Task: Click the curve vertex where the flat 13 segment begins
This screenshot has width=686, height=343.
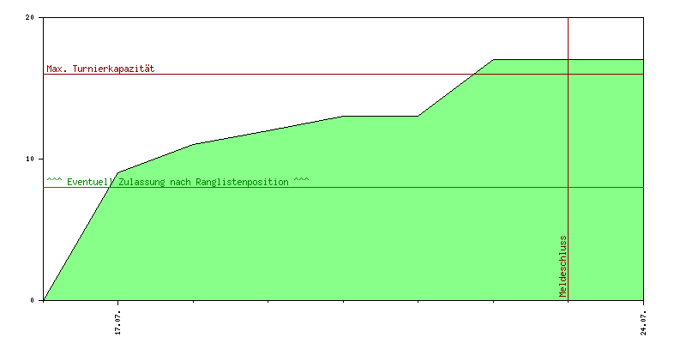Action: point(343,116)
